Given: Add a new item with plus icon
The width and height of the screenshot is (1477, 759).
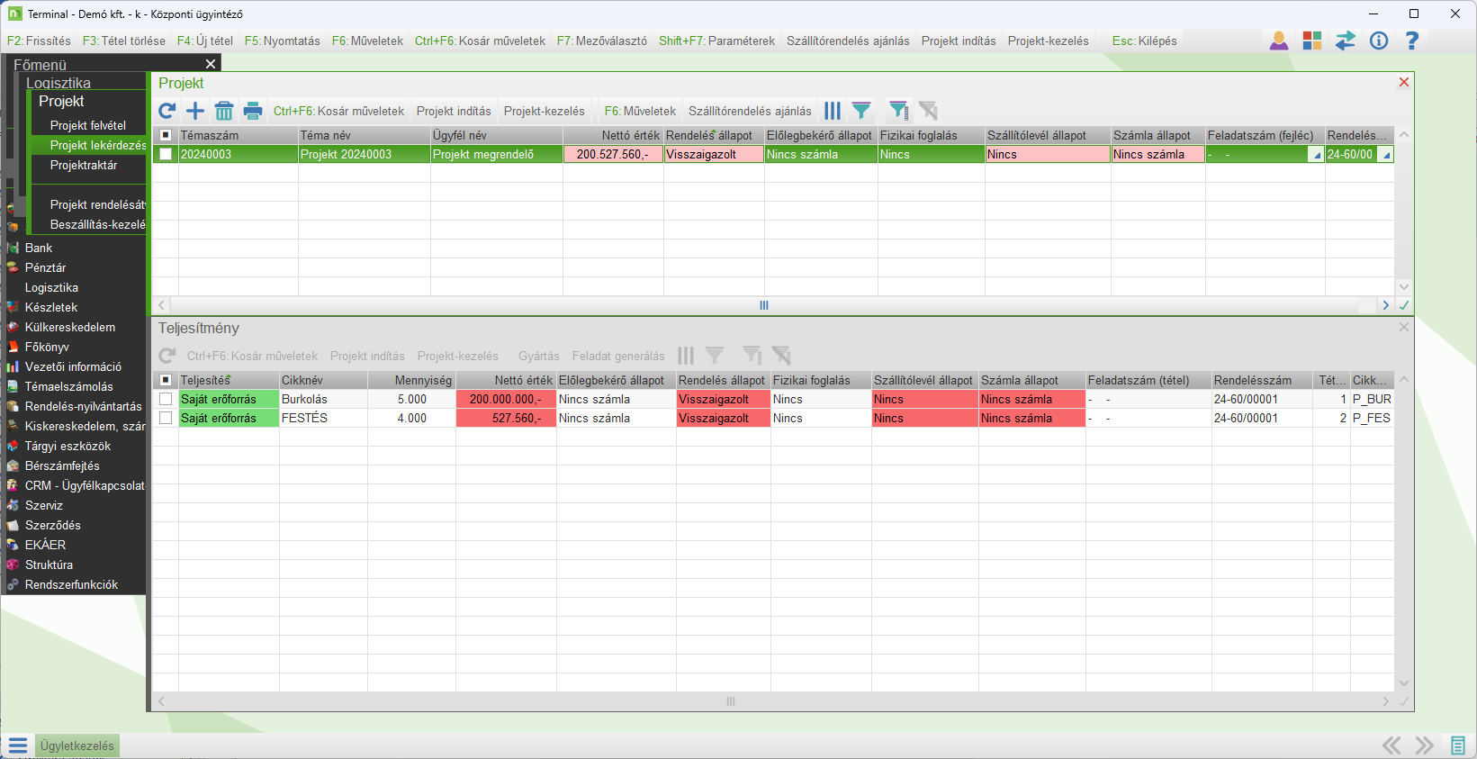Looking at the screenshot, I should point(195,111).
